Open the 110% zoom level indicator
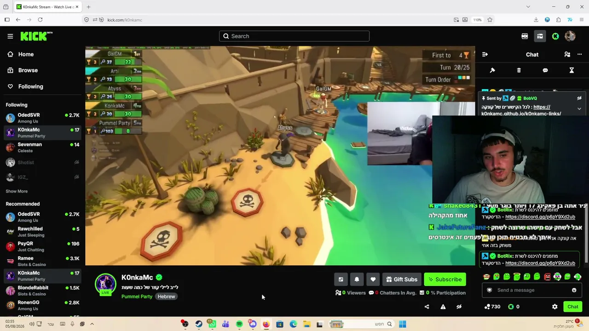Image resolution: width=589 pixels, height=331 pixels. [477, 20]
